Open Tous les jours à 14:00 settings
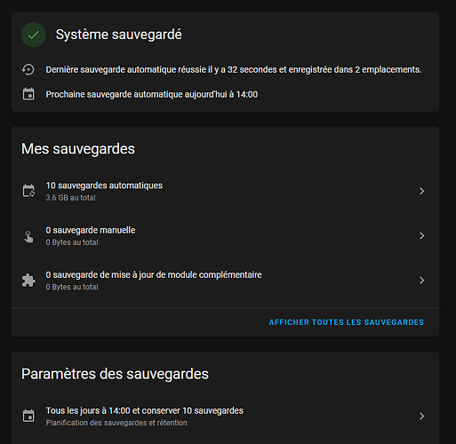The height and width of the screenshot is (444, 456). (x=225, y=416)
